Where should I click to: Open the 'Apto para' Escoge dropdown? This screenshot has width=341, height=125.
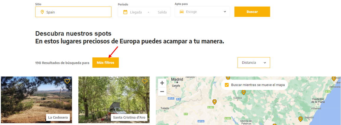tap(202, 12)
